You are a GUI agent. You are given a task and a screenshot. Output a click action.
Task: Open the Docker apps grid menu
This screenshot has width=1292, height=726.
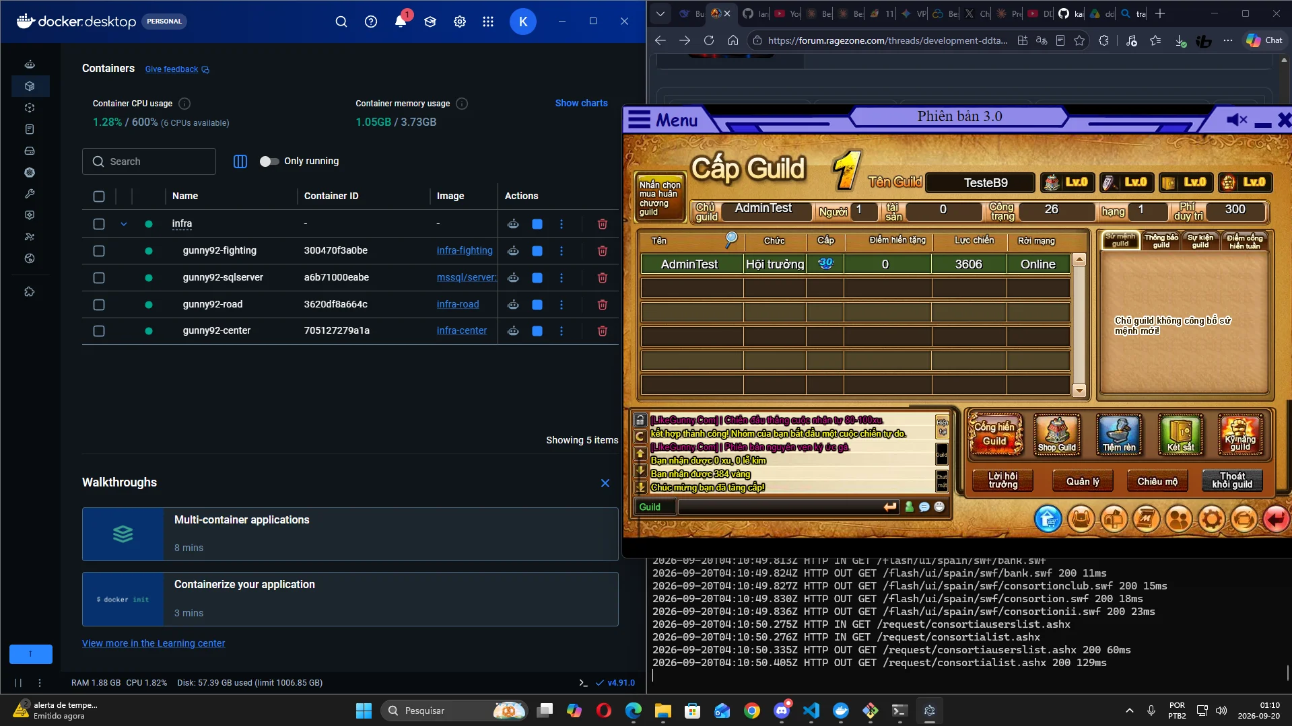point(488,22)
